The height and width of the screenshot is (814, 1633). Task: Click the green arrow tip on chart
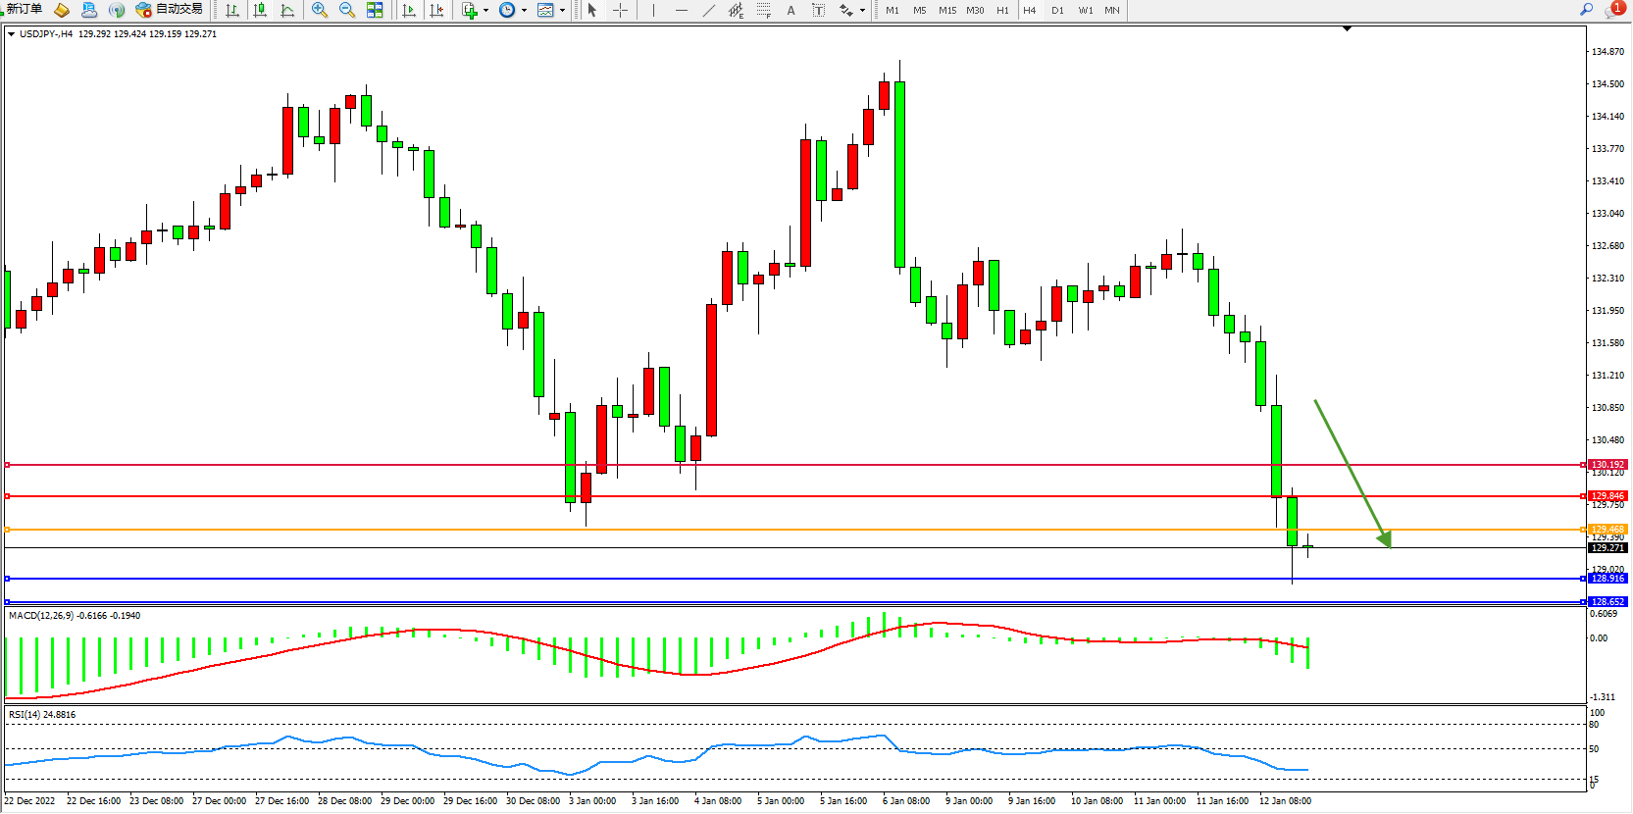pos(1388,543)
